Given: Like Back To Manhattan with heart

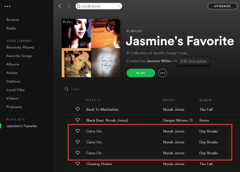Looking at the screenshot, I should pos(78,109).
